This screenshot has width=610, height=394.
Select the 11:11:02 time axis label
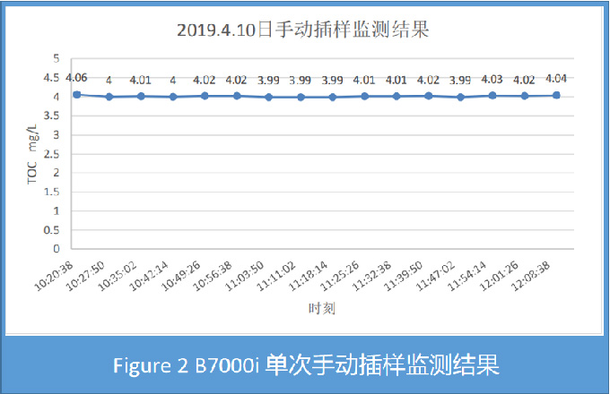click(277, 276)
